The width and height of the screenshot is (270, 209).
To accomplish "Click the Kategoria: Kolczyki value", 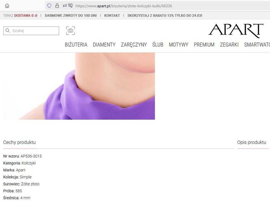I will [29, 163].
